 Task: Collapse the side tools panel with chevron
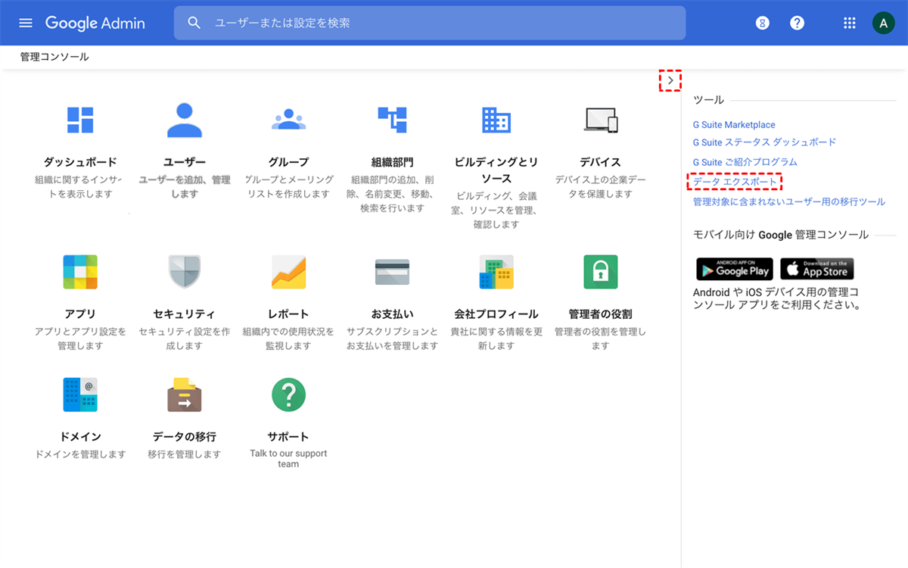coord(670,80)
